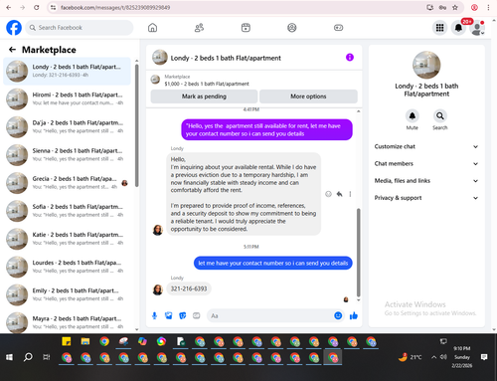Viewport: 497px width, 381px height.
Task: Click More options button
Action: (308, 96)
